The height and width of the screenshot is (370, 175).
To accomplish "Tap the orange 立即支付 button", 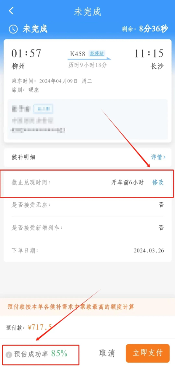I will coord(148,353).
